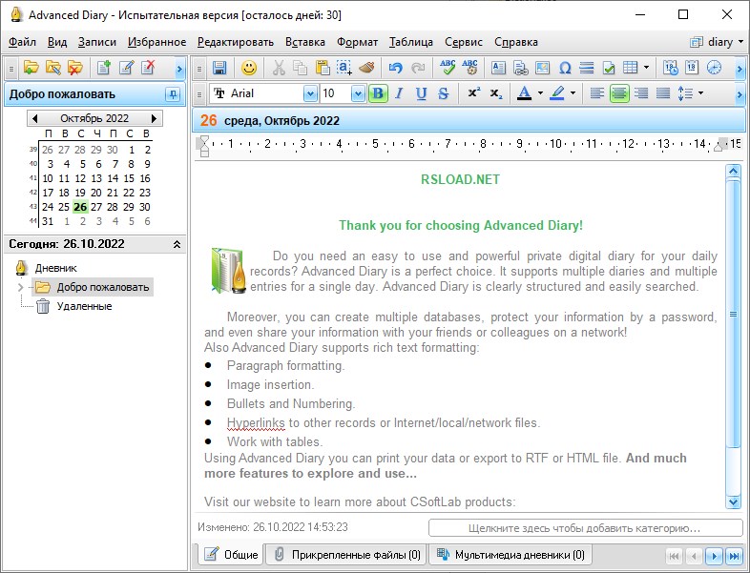
Task: Toggle Strikethrough formatting
Action: tap(444, 93)
